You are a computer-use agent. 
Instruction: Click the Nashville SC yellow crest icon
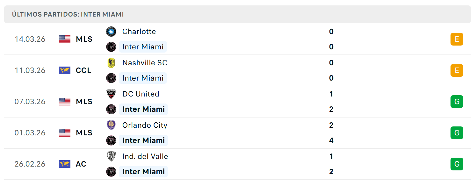click(x=111, y=63)
